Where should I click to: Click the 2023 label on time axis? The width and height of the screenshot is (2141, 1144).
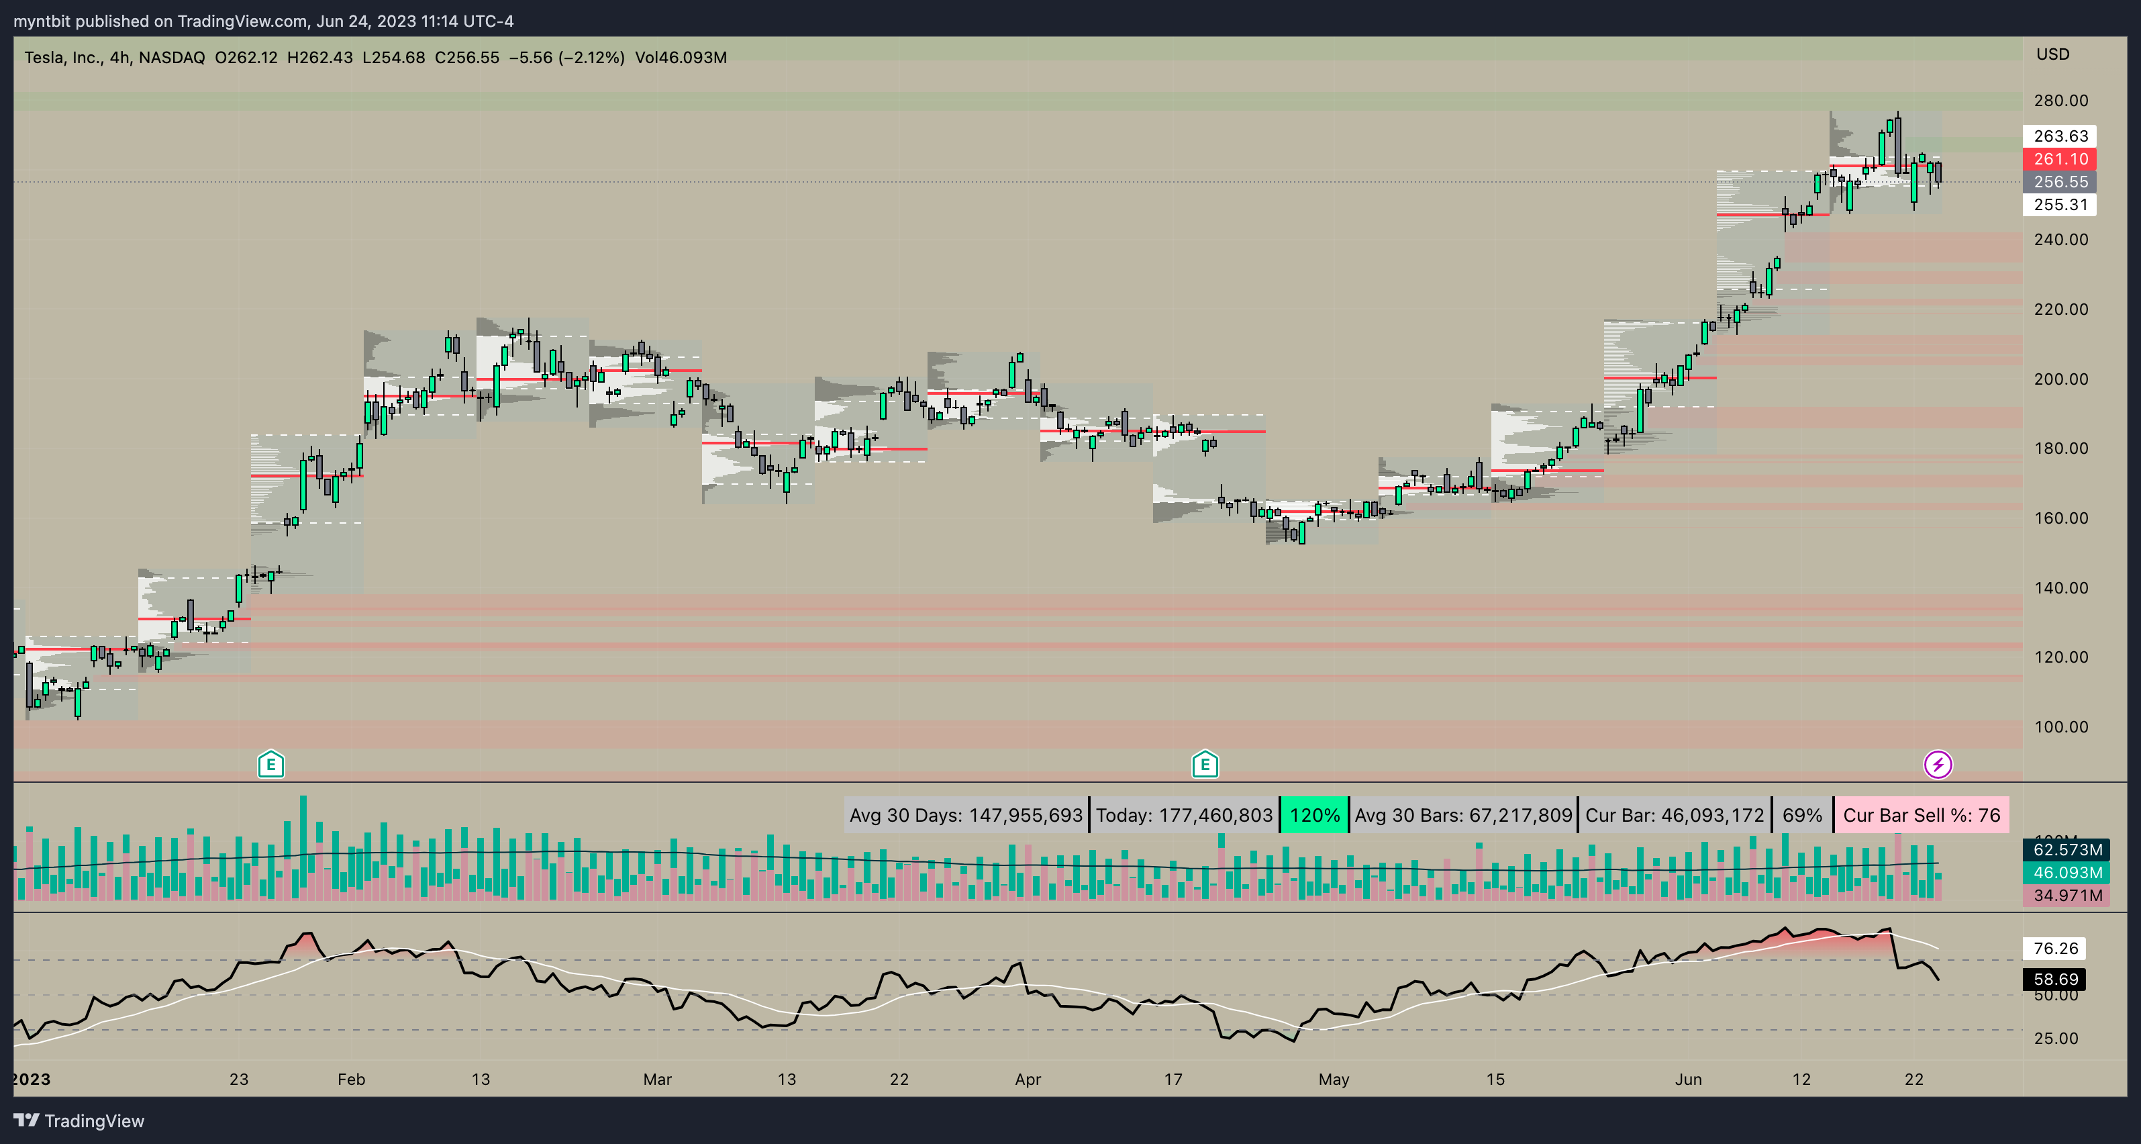click(x=32, y=1079)
